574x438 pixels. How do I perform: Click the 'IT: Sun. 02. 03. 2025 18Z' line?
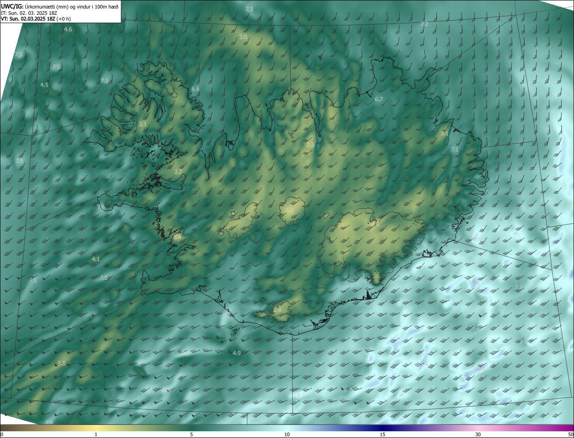[29, 13]
